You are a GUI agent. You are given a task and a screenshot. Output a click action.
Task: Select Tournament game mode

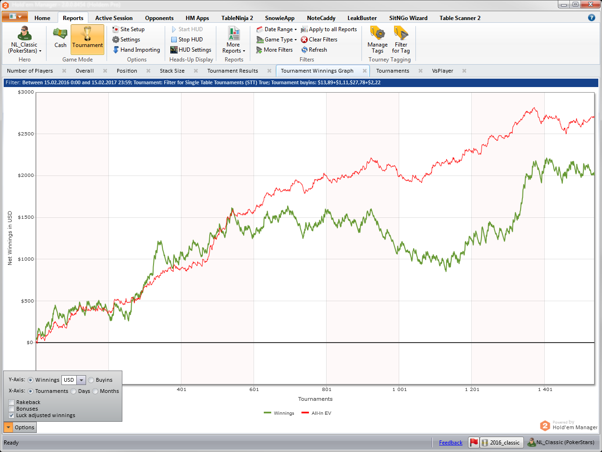(x=87, y=39)
